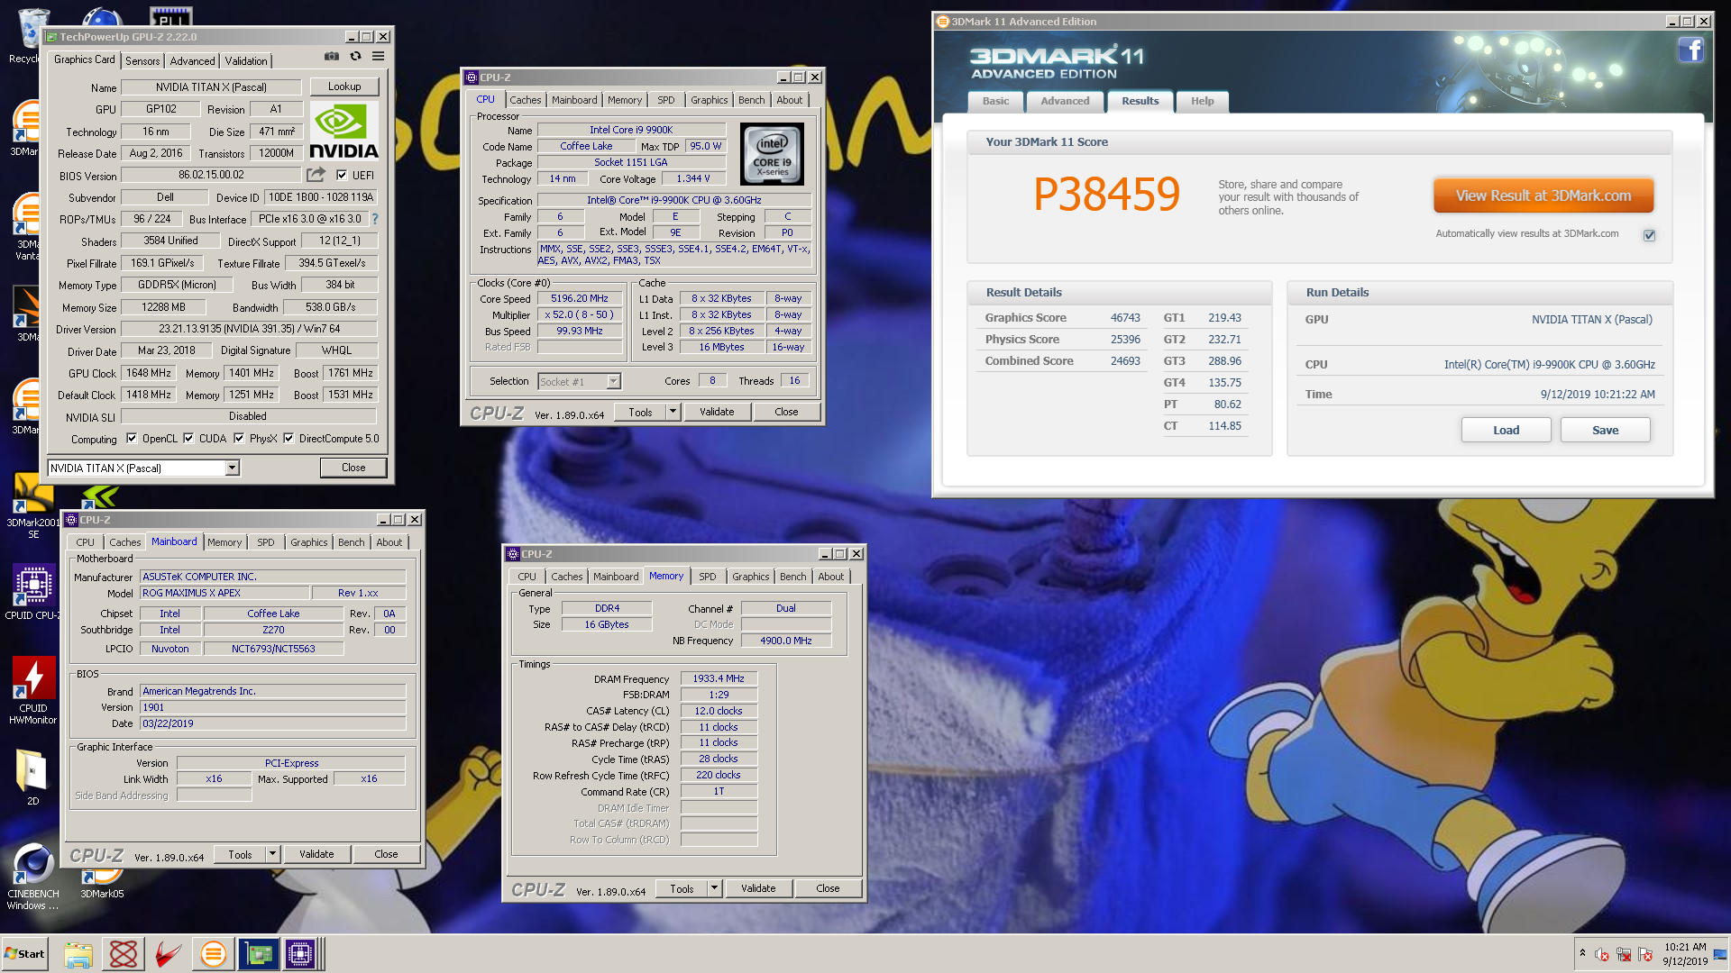1731x973 pixels.
Task: Click the Show desktop icon in tray
Action: click(1720, 954)
